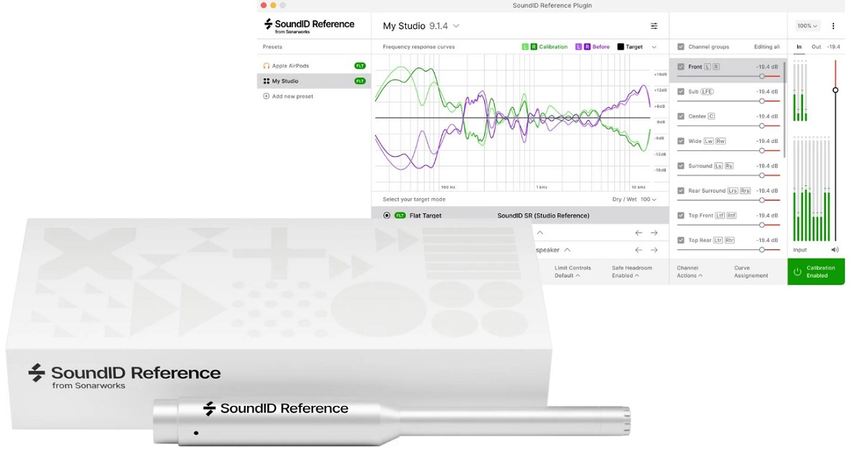The height and width of the screenshot is (449, 862).
Task: Expand Limit Controls Default menu
Action: 573,272
